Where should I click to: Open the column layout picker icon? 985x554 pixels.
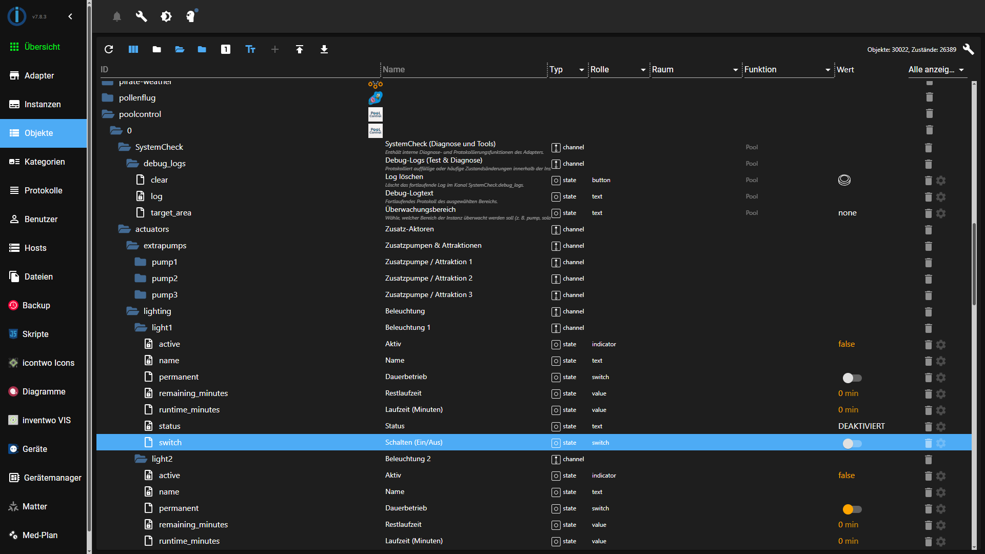(133, 49)
